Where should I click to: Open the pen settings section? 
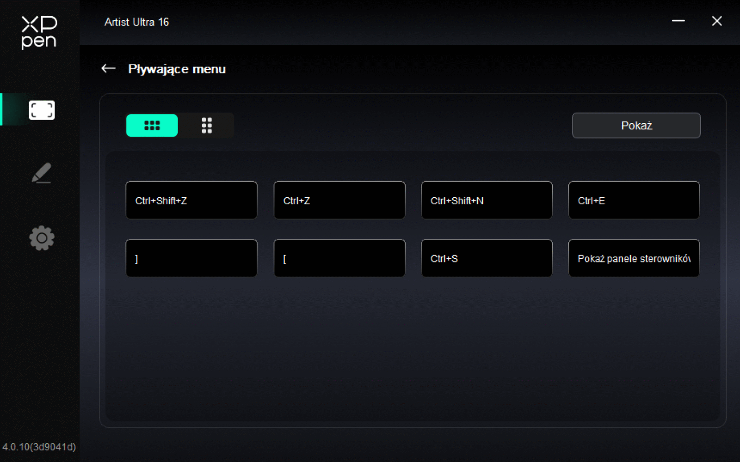(x=42, y=173)
